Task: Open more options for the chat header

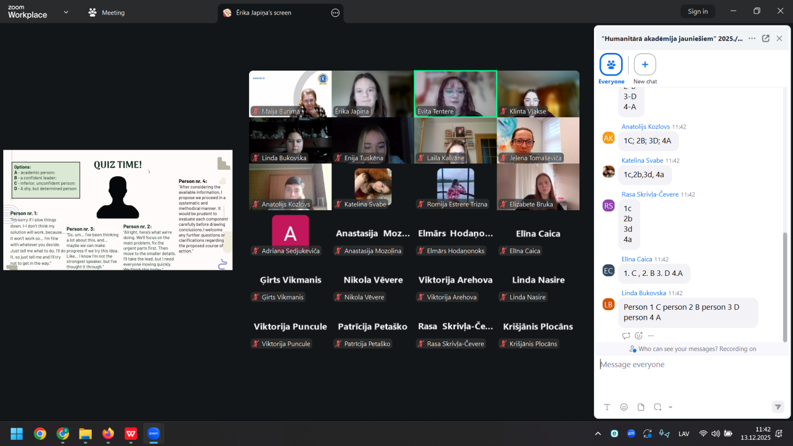Action: tap(752, 38)
